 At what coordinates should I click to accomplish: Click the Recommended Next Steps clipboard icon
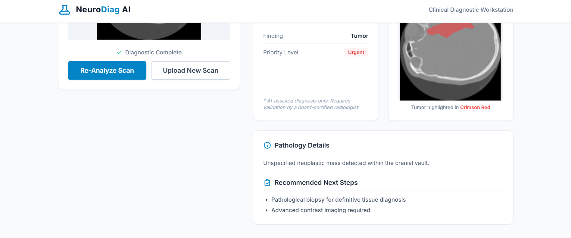click(267, 183)
